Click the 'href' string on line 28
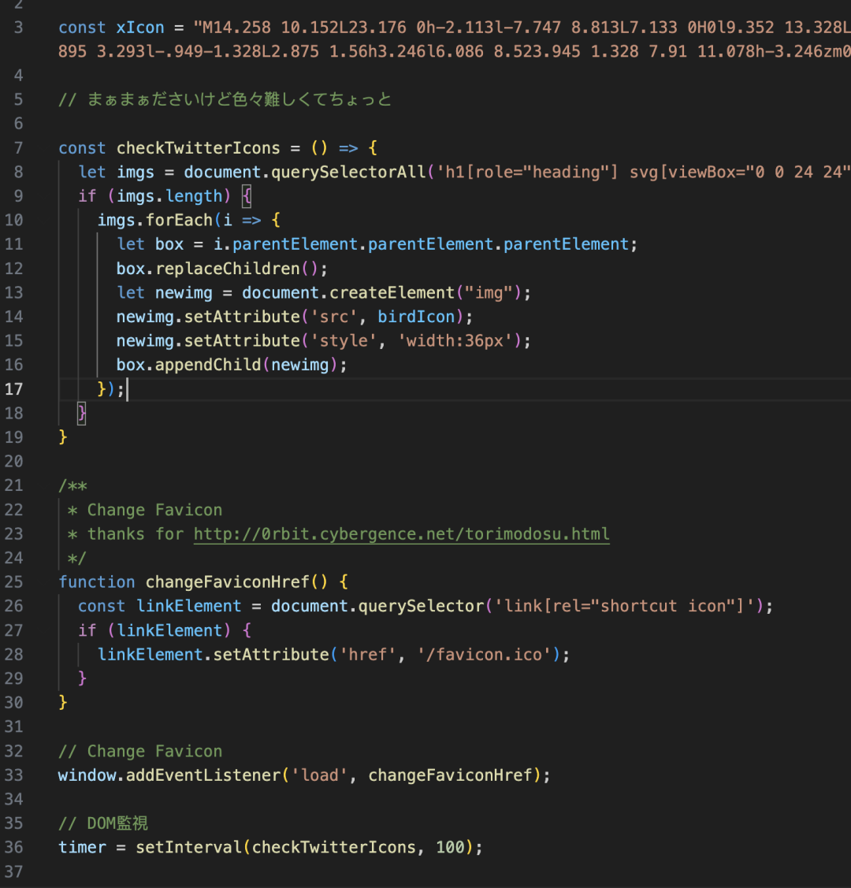The image size is (851, 888). tap(368, 655)
